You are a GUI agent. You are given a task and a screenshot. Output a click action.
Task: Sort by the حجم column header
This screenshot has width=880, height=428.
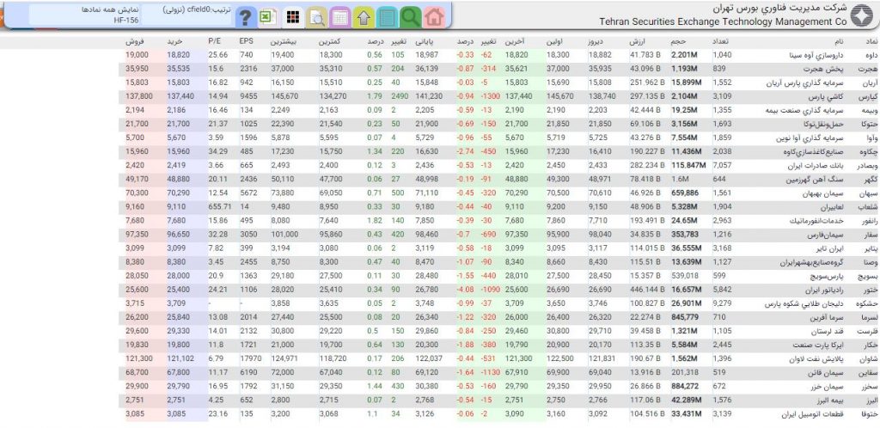678,41
